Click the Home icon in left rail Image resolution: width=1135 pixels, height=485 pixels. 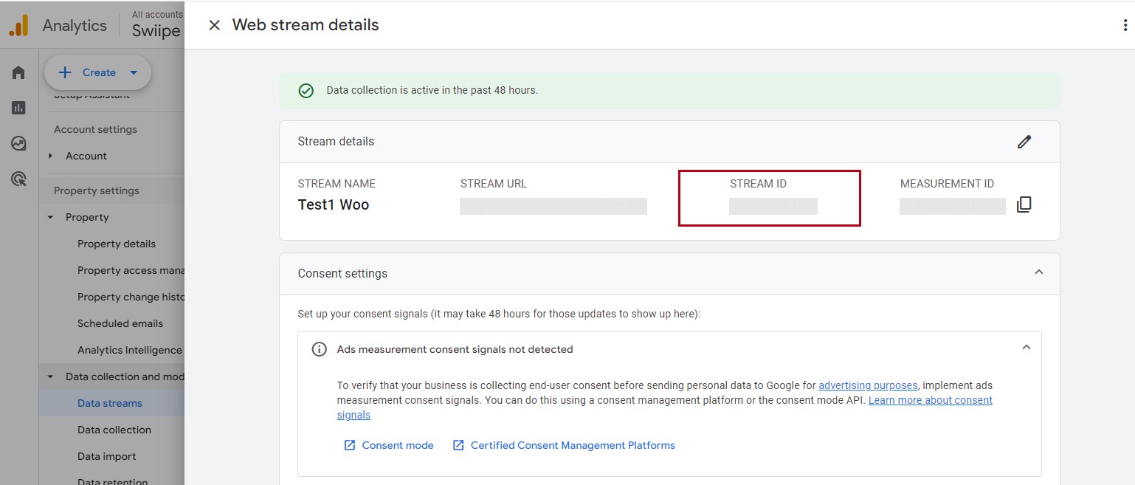click(x=19, y=72)
